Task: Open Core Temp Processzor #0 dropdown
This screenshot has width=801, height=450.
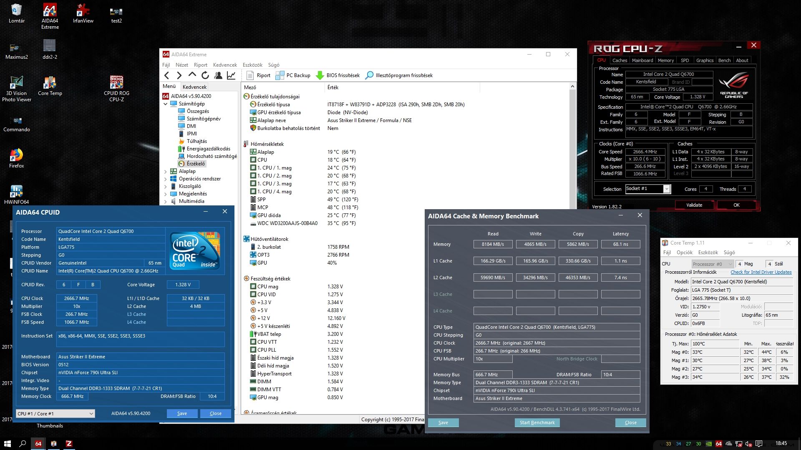Action: coord(713,264)
